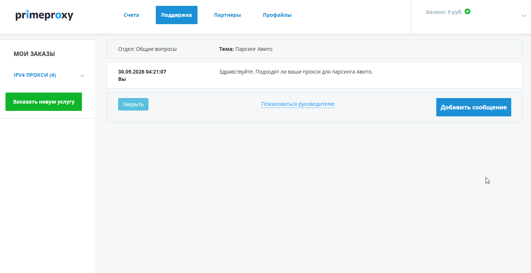Click the green plus icon to top up balance
The width and height of the screenshot is (531, 273).
click(x=468, y=11)
